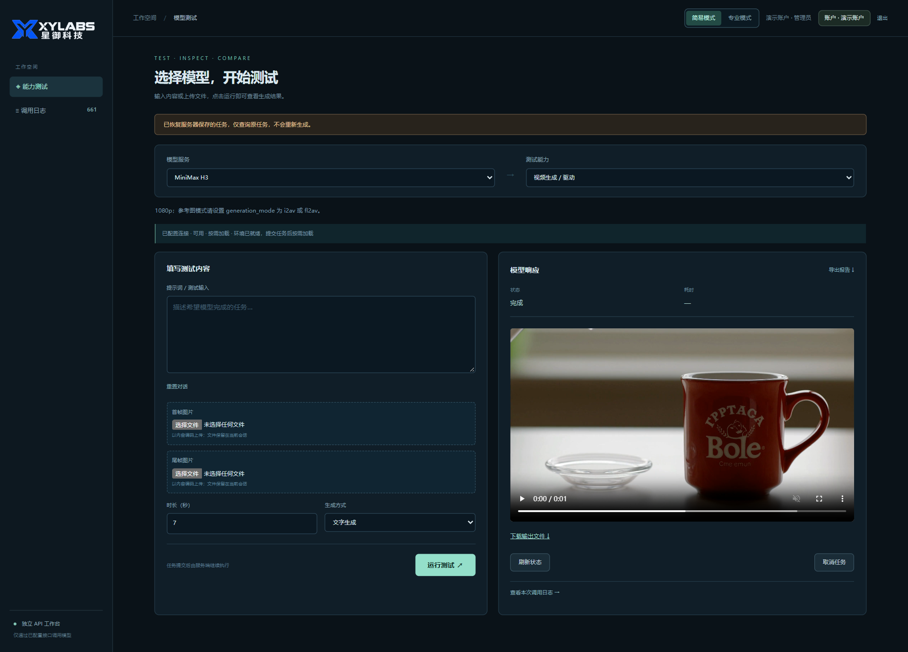Viewport: 908px width, 652px height.
Task: Click the 已配置连接 status bar text
Action: tap(237, 233)
